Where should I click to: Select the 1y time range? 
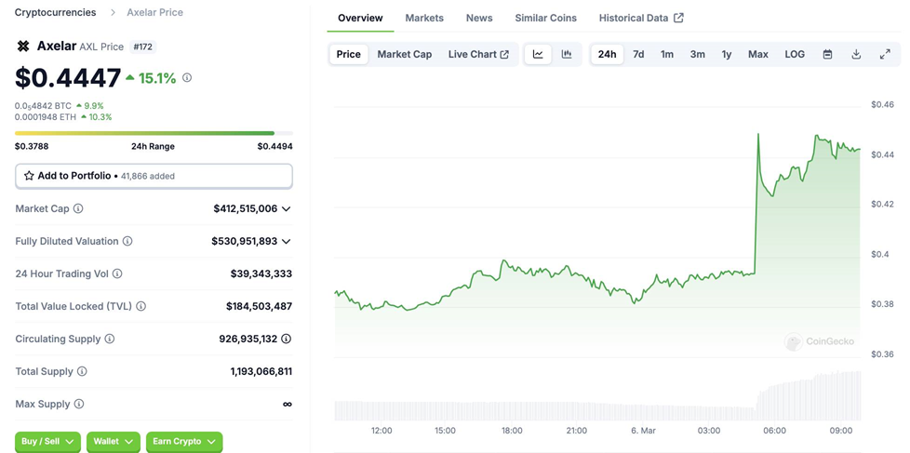pos(727,54)
